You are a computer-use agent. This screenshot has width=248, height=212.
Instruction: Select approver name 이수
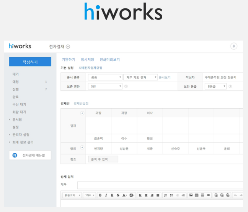coord(124,138)
